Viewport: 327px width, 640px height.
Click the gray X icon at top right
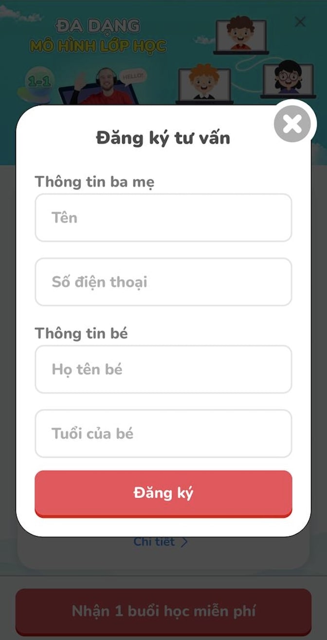(x=300, y=22)
